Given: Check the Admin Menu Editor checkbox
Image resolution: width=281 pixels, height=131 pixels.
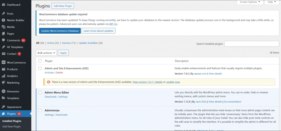Looking at the screenshot, I should point(40,93).
